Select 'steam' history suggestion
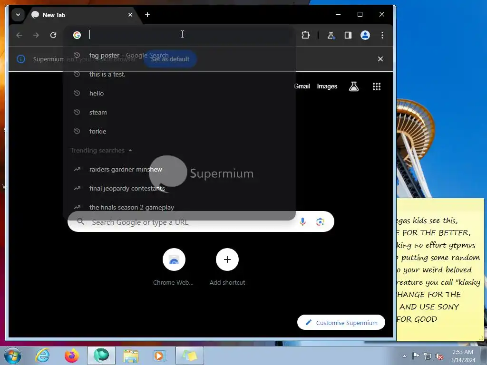This screenshot has width=487, height=365. [179, 112]
